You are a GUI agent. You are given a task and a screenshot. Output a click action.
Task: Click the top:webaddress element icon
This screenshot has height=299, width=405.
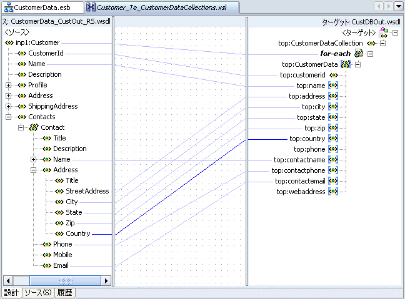(x=333, y=192)
